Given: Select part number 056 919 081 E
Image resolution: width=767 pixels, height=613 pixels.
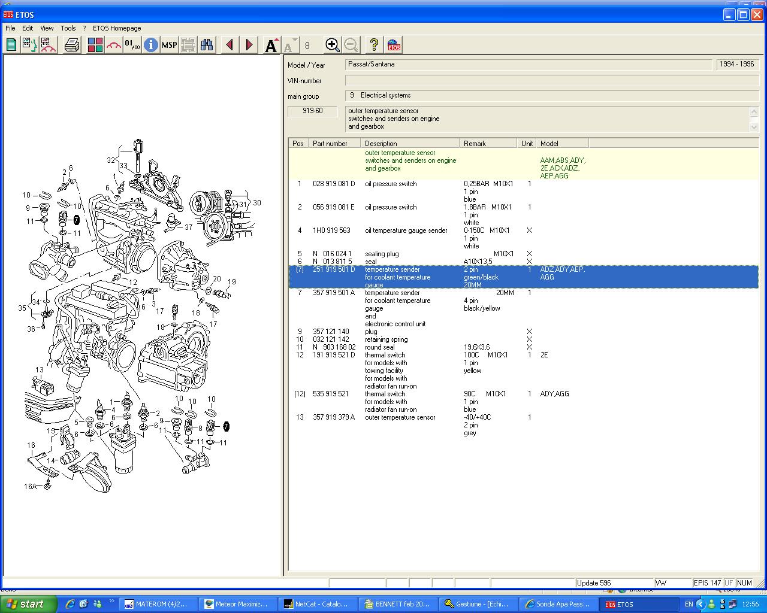Looking at the screenshot, I should (334, 207).
